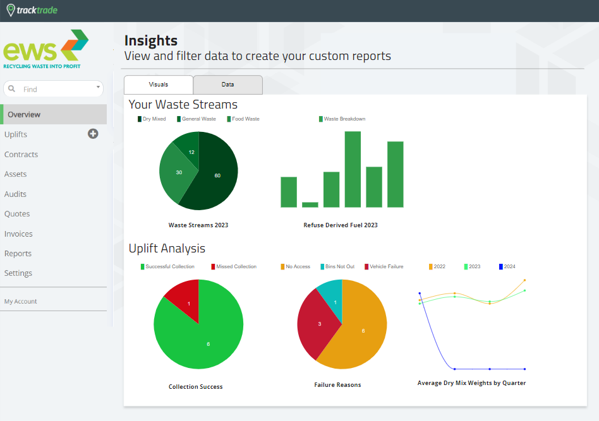
Task: Toggle Dry Mixed legend swatch
Action: (140, 119)
